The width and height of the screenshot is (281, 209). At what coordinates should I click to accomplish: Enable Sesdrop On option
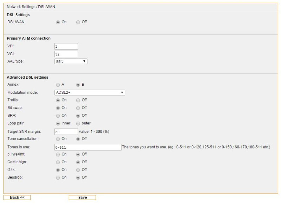point(58,178)
